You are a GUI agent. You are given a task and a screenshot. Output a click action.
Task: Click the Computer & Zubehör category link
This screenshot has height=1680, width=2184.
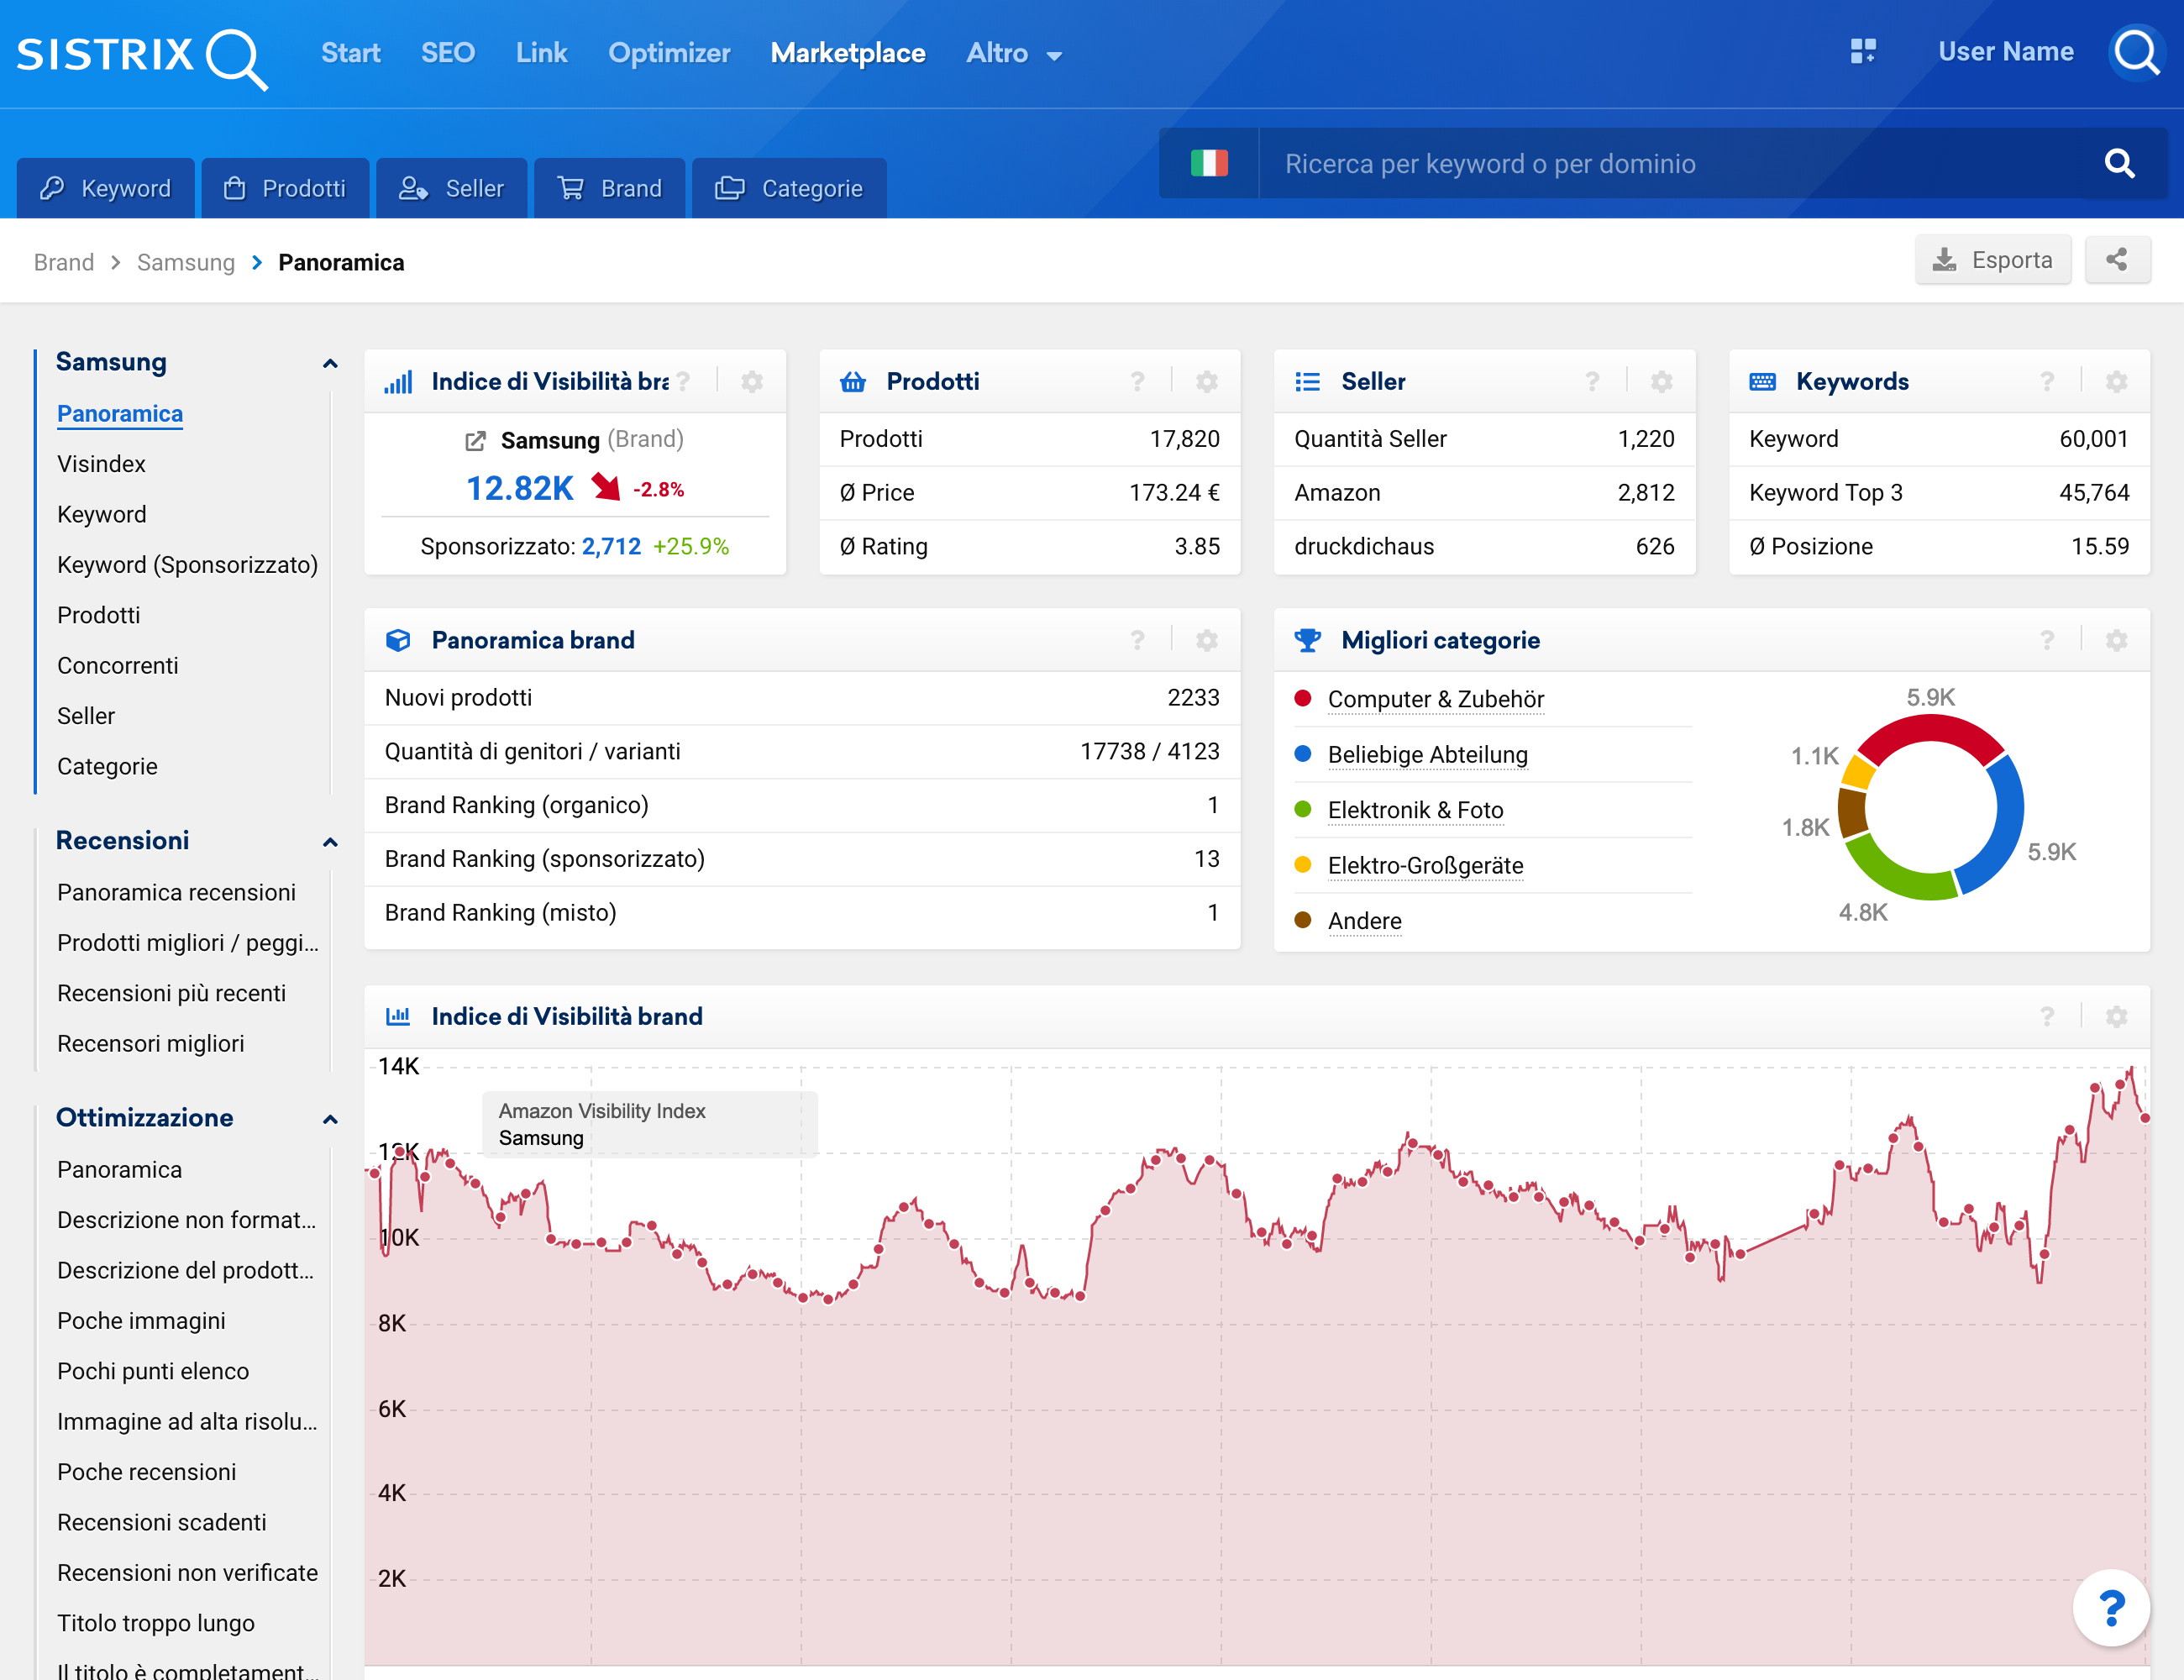click(x=1435, y=699)
